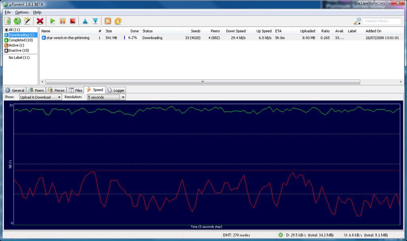This screenshot has width=407, height=241.
Task: Click the D: 29.5 kB/s download status entry
Action: pos(310,235)
